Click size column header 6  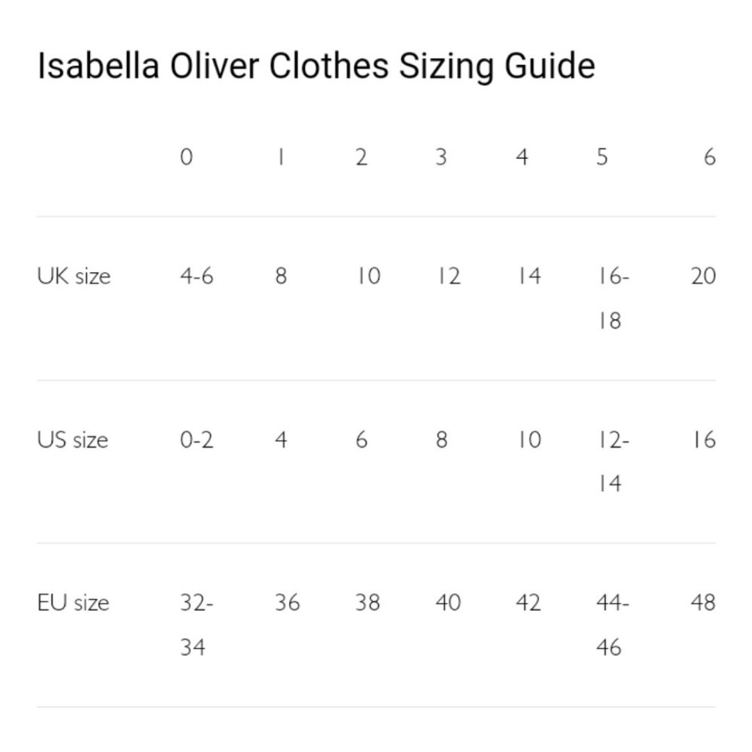(x=710, y=157)
